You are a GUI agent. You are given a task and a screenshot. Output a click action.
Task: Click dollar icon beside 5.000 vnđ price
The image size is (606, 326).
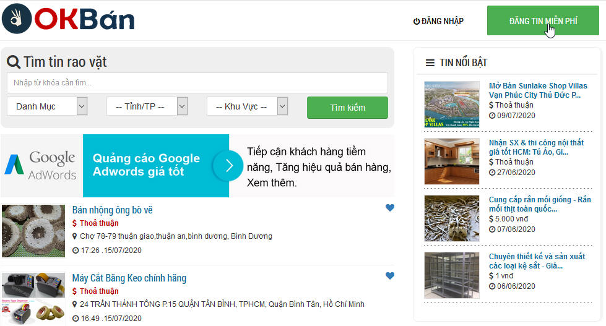click(491, 219)
